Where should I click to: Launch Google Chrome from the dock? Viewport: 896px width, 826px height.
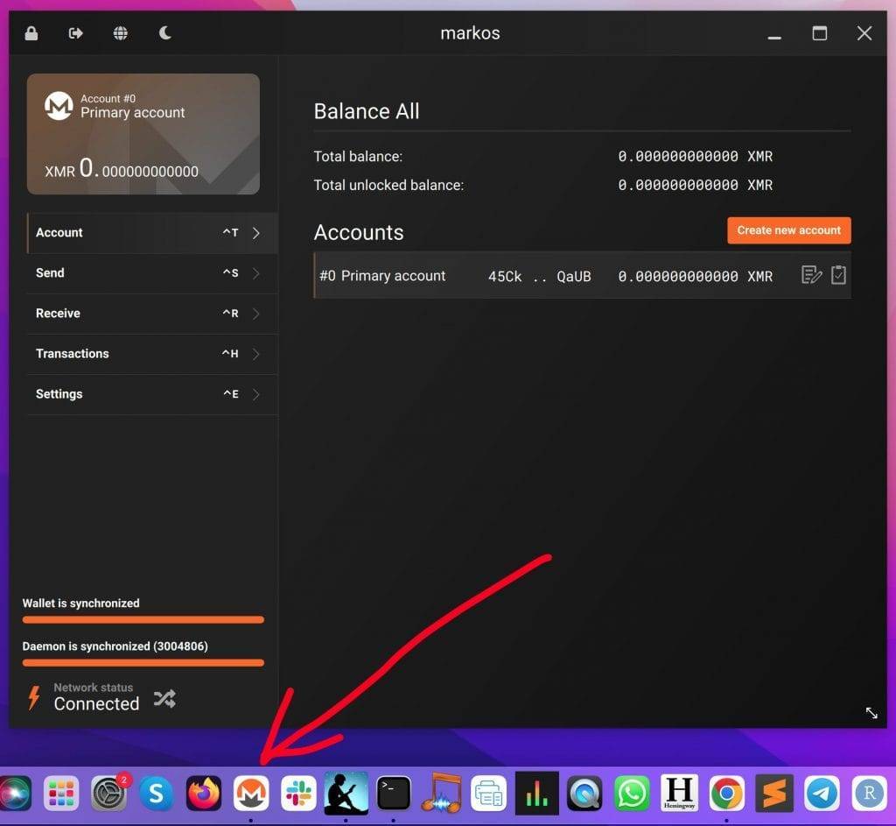727,794
